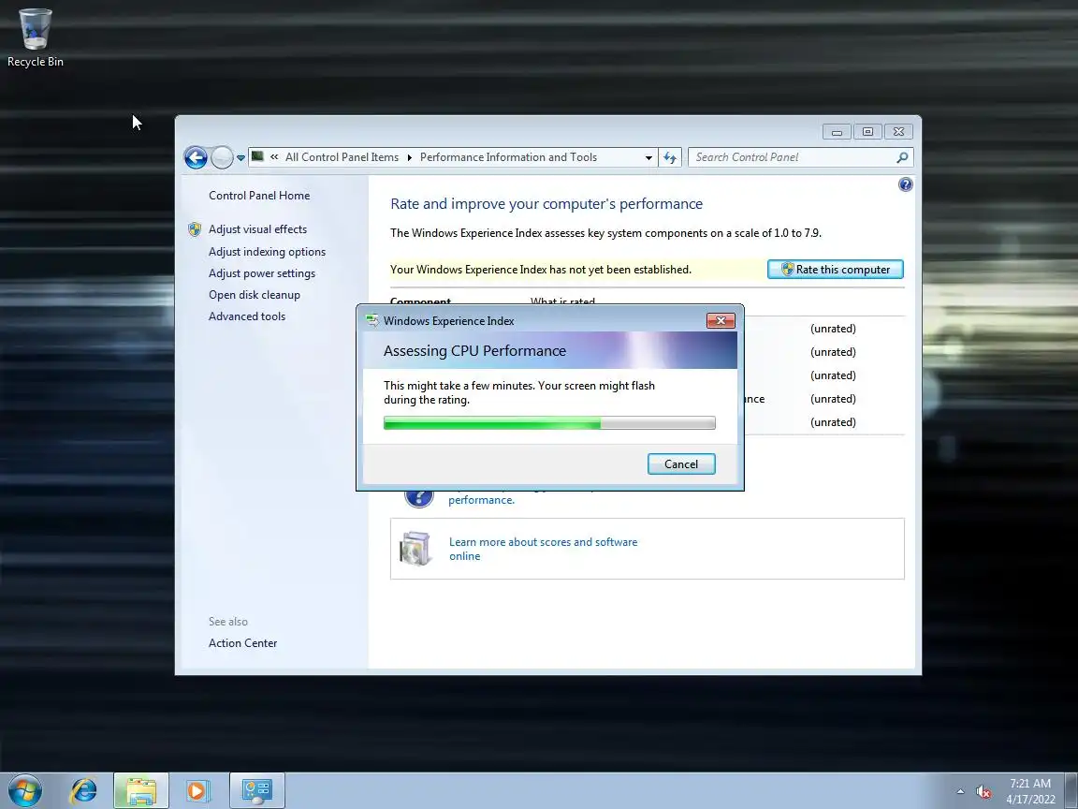Click the Windows Experience Index title bar icon
This screenshot has width=1078, height=809.
(371, 320)
